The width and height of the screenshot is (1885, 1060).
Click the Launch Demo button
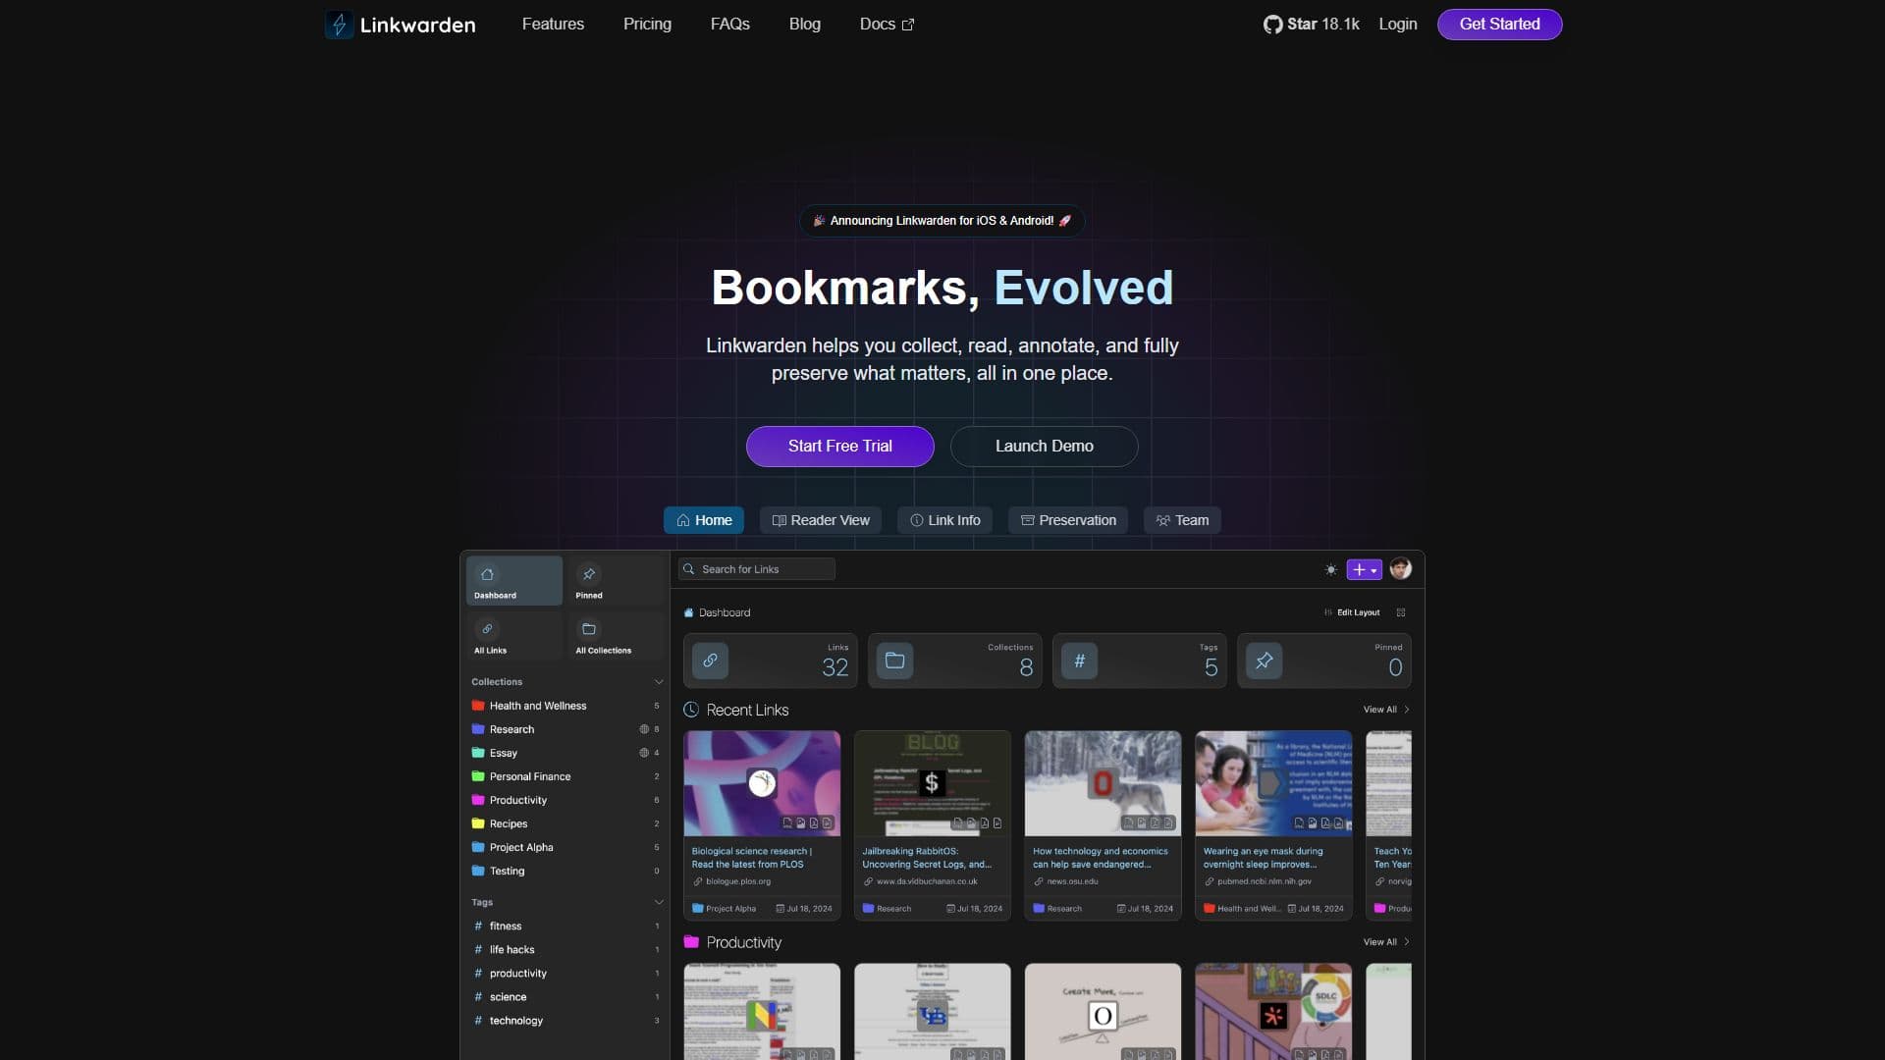pyautogui.click(x=1045, y=447)
